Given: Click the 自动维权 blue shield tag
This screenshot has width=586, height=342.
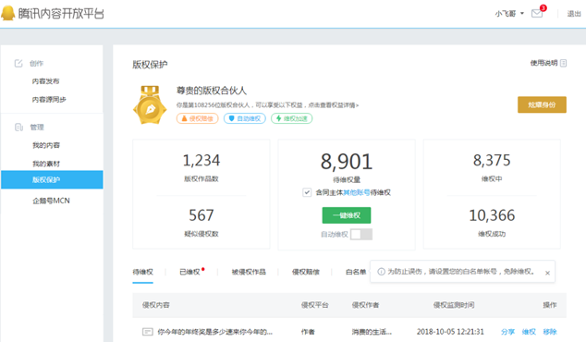Looking at the screenshot, I should click(245, 118).
